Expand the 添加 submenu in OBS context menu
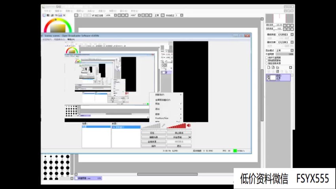This screenshot has height=189, width=336. coord(167,109)
